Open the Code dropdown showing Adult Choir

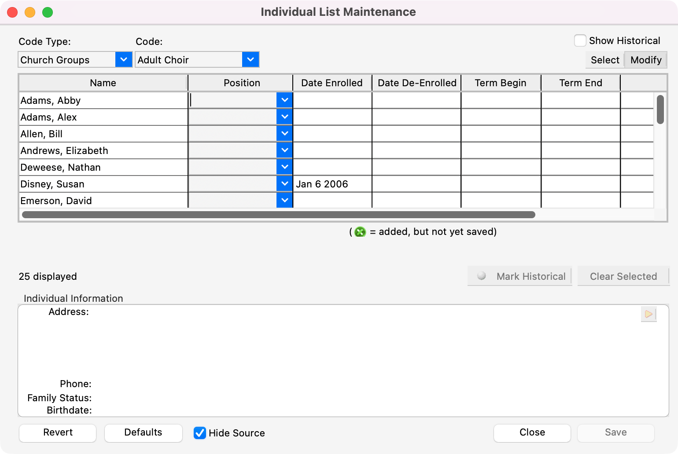click(x=251, y=59)
